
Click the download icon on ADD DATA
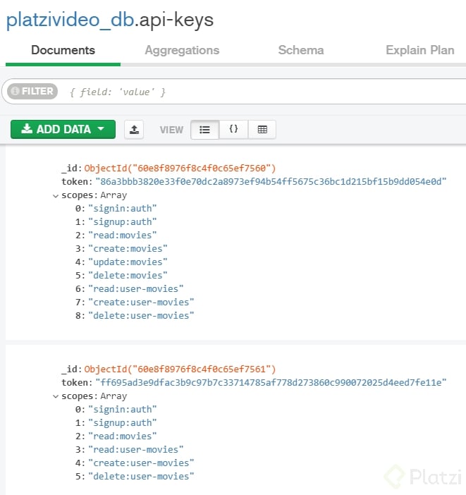(27, 129)
